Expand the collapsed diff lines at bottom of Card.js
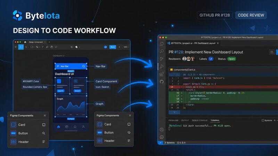This screenshot has height=156, width=278. 174,112
